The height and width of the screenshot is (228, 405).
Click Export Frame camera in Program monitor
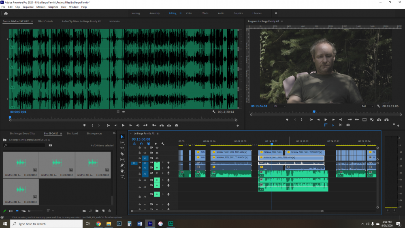click(348, 125)
